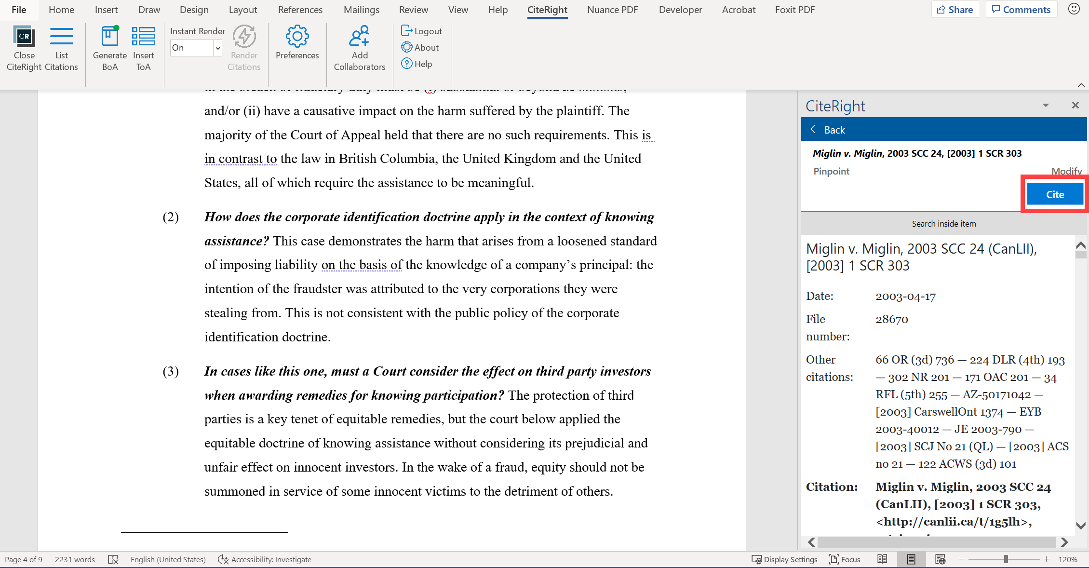Click right arrow of horizontal scrollbar
Viewport: 1089px width, 568px height.
(1064, 542)
